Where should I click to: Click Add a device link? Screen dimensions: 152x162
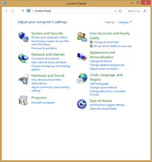click(39, 83)
